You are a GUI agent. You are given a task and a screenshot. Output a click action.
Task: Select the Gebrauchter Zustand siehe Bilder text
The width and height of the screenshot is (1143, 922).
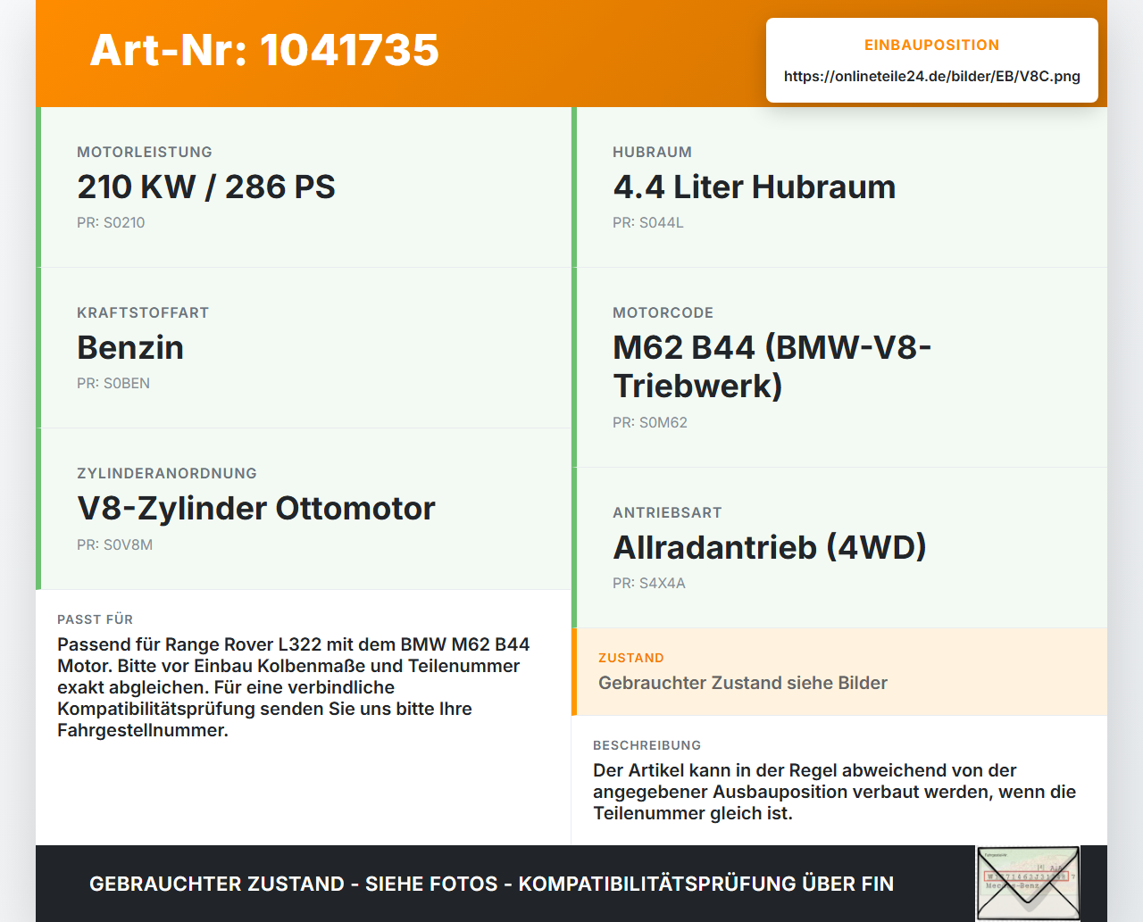click(x=743, y=683)
